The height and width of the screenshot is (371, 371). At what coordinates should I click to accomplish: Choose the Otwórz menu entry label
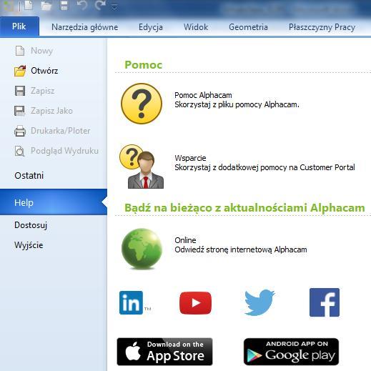tap(44, 71)
